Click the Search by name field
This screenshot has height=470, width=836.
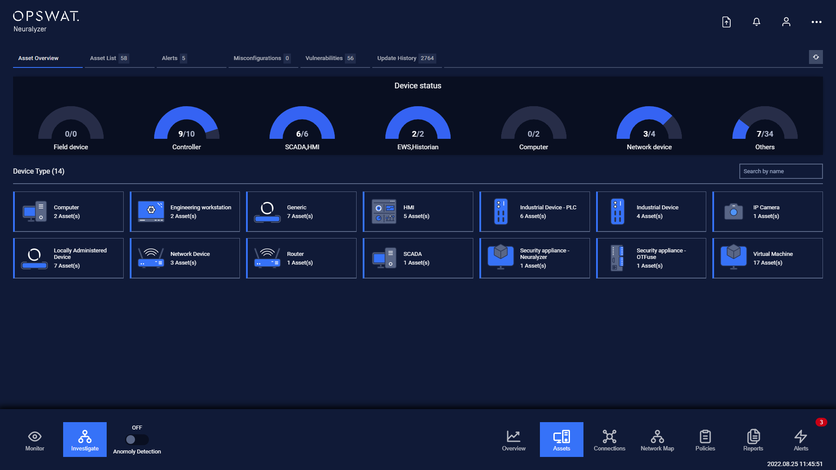coord(781,171)
